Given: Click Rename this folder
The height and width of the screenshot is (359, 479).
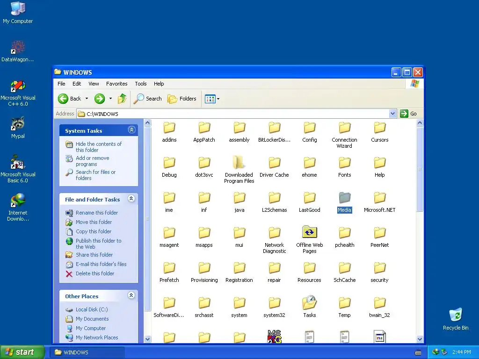Looking at the screenshot, I should point(96,213).
